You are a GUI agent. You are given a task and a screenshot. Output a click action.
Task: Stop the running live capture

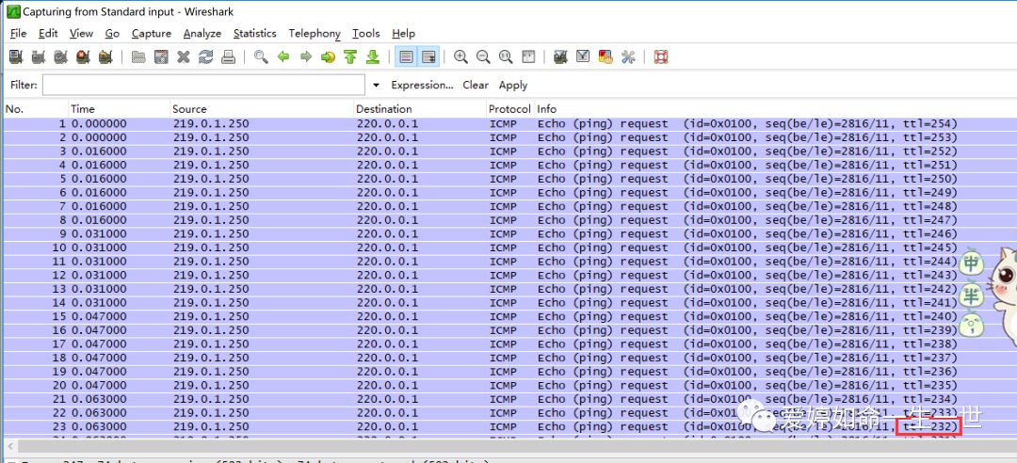click(x=83, y=57)
